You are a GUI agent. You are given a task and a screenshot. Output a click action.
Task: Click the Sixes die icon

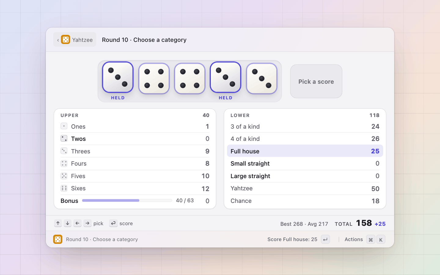coord(64,188)
